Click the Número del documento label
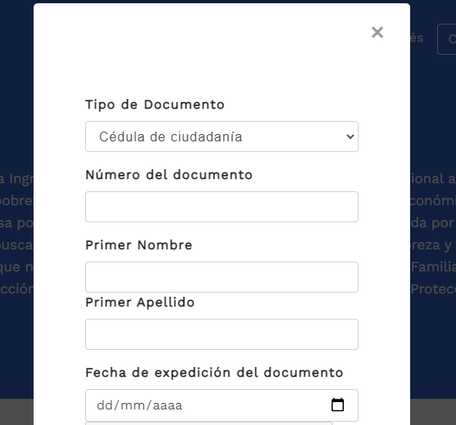This screenshot has height=425, width=456. click(169, 175)
